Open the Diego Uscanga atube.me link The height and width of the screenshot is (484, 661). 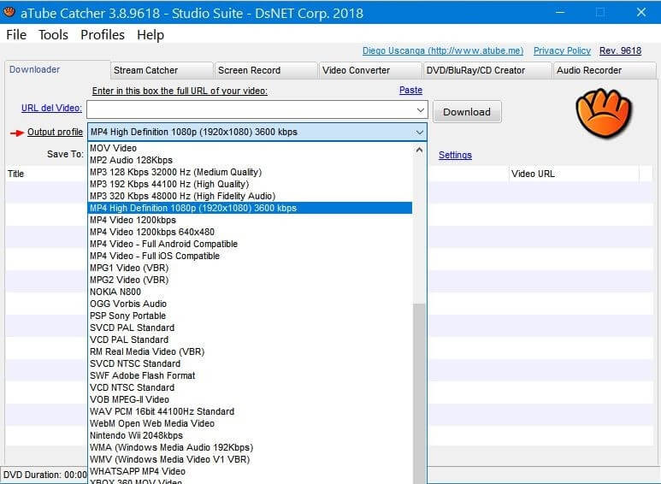[x=443, y=50]
